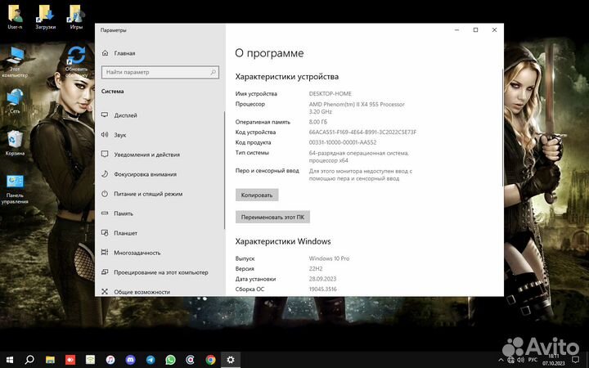Click the Windows Start button

click(x=10, y=359)
